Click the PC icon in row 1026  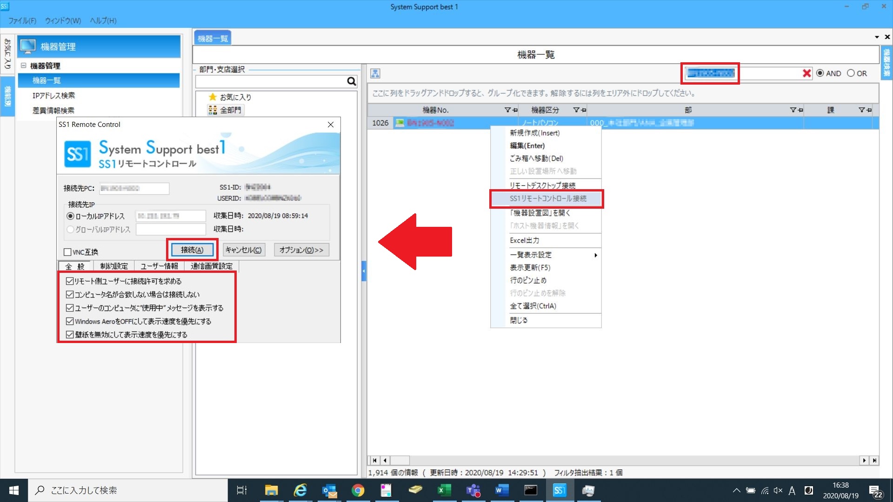400,123
